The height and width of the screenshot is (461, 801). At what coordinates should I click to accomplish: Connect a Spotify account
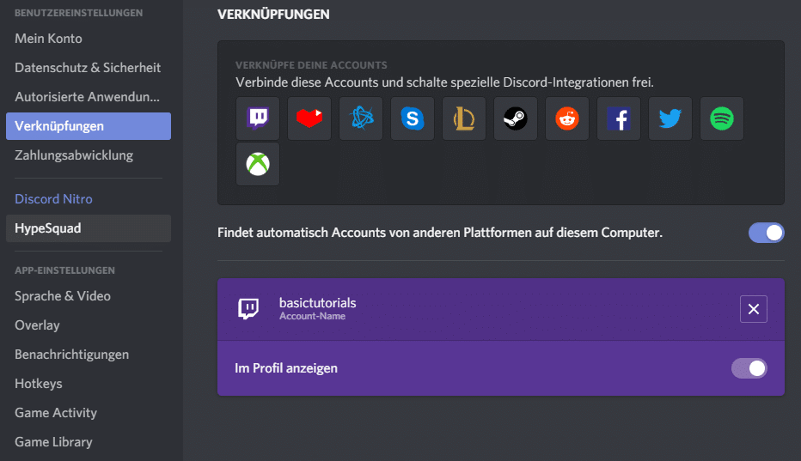pos(722,118)
